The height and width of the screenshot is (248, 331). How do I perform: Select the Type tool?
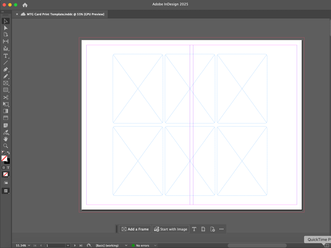point(5,56)
